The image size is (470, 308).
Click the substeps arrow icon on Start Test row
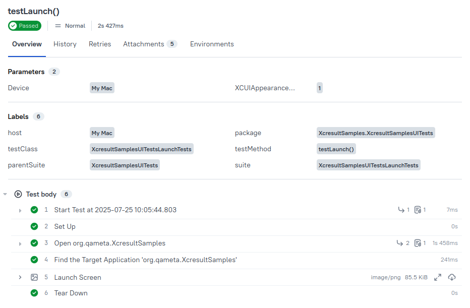coord(401,210)
